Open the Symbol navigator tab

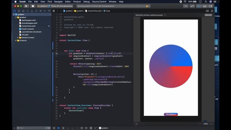[23, 11]
